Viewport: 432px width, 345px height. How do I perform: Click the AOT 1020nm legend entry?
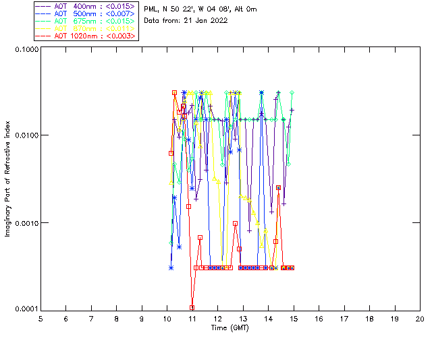[86, 36]
